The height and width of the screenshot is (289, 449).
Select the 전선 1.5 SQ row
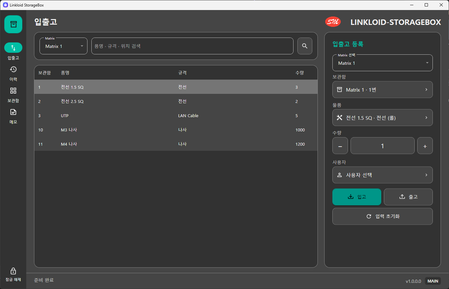click(176, 87)
